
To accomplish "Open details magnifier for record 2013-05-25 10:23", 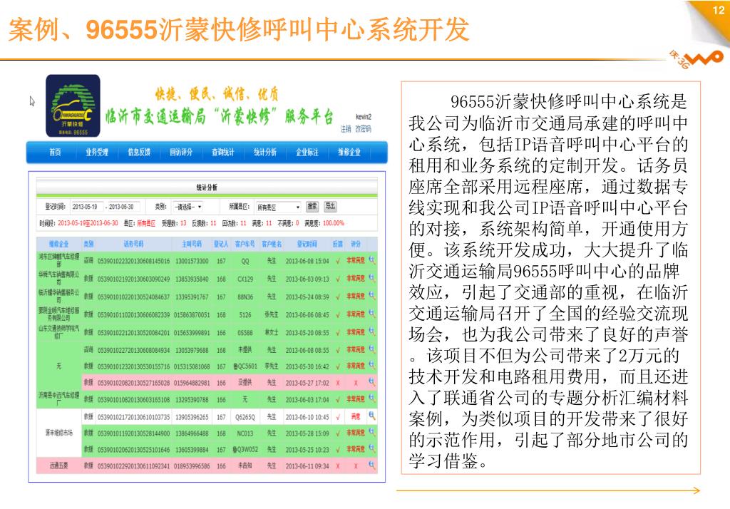I will [x=371, y=448].
